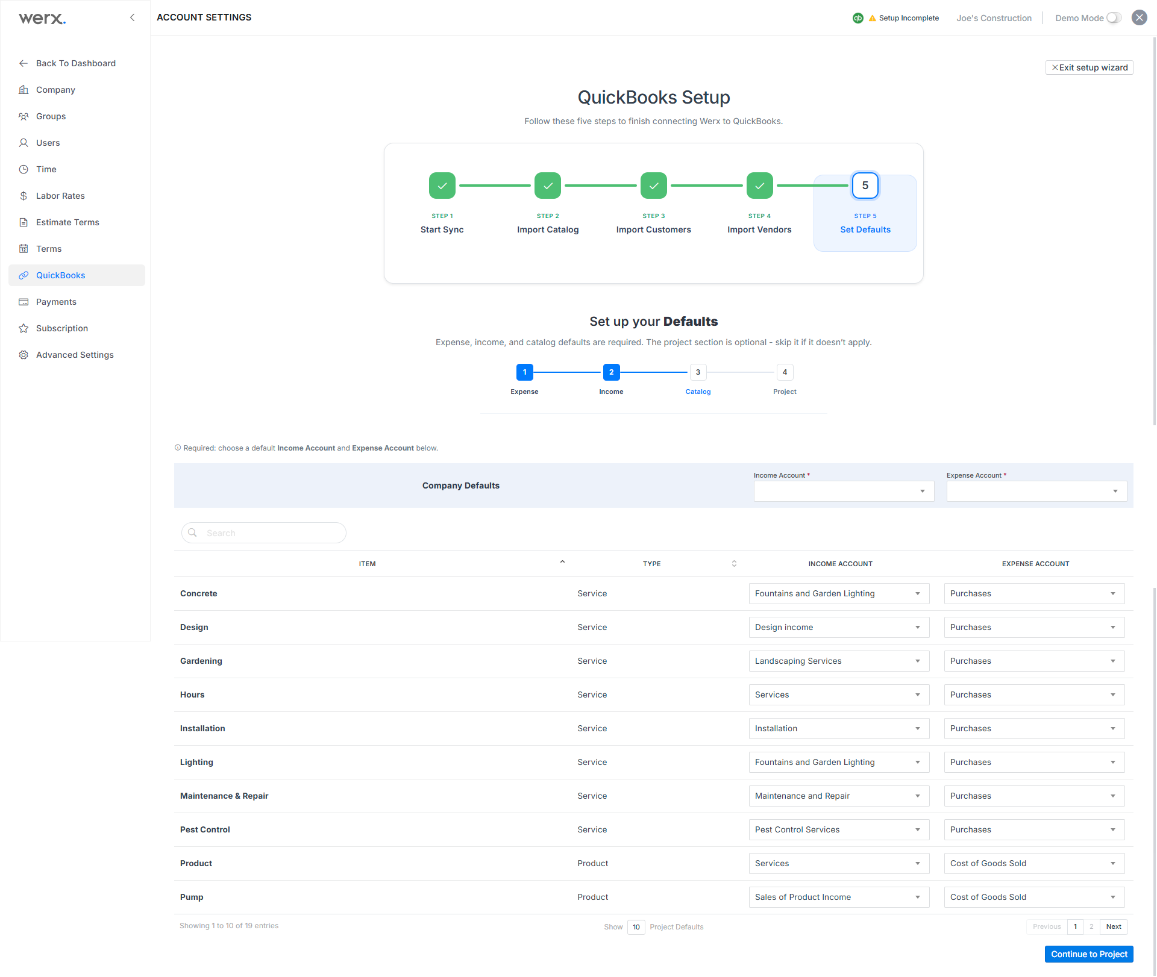Go to the Catalog defaults step
The width and height of the screenshot is (1157, 977).
[x=698, y=372]
